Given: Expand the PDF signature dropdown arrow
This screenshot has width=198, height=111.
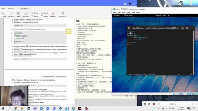Looking at the screenshot, I should pos(66,16).
